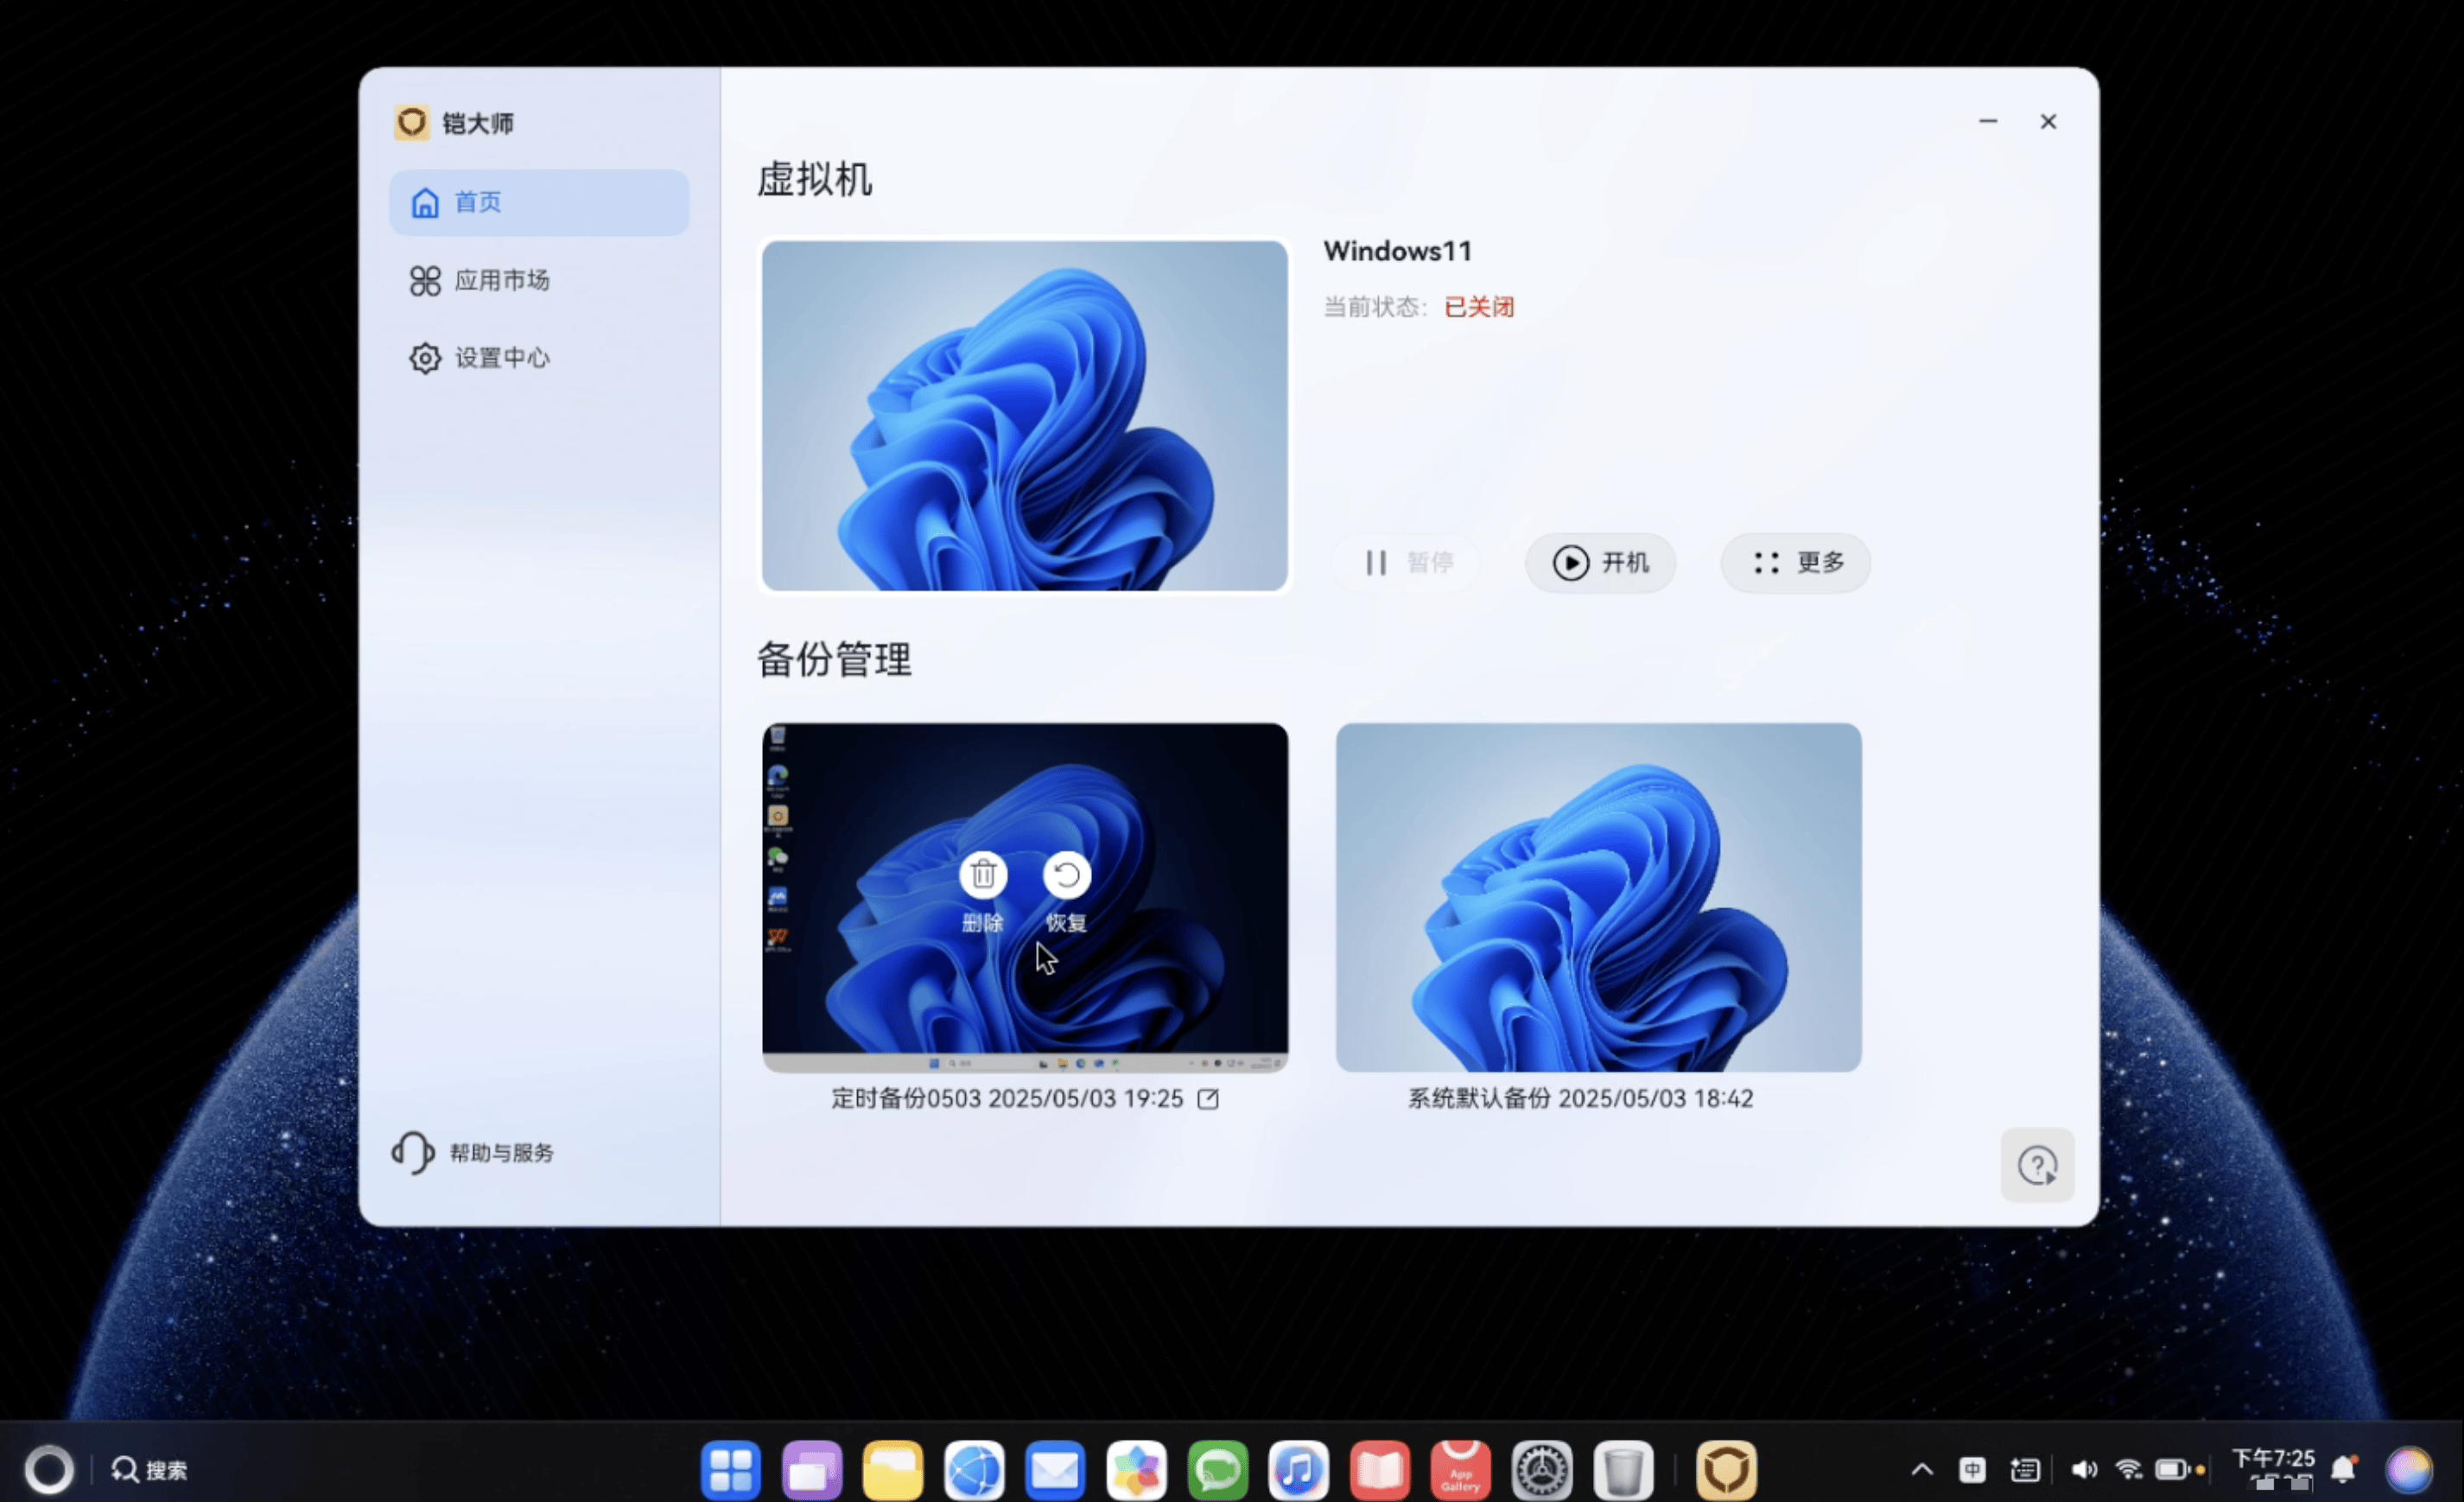Click the 搜索 search box in the taskbar
The image size is (2464, 1502).
(x=150, y=1469)
